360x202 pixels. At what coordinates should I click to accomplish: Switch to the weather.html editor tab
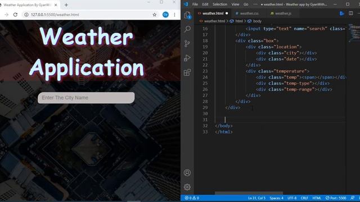coord(213,13)
